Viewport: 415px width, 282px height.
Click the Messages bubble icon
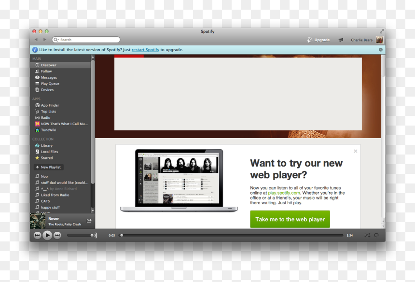pyautogui.click(x=37, y=77)
